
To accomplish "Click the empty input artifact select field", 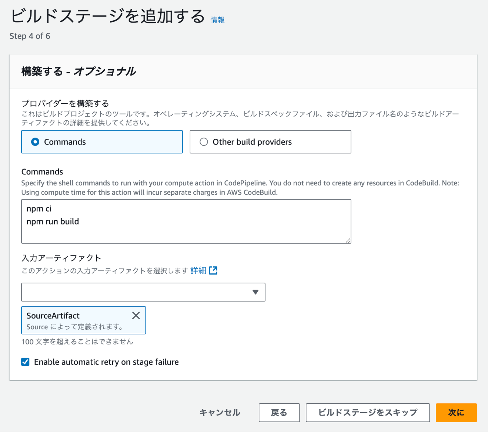I will coord(136,292).
